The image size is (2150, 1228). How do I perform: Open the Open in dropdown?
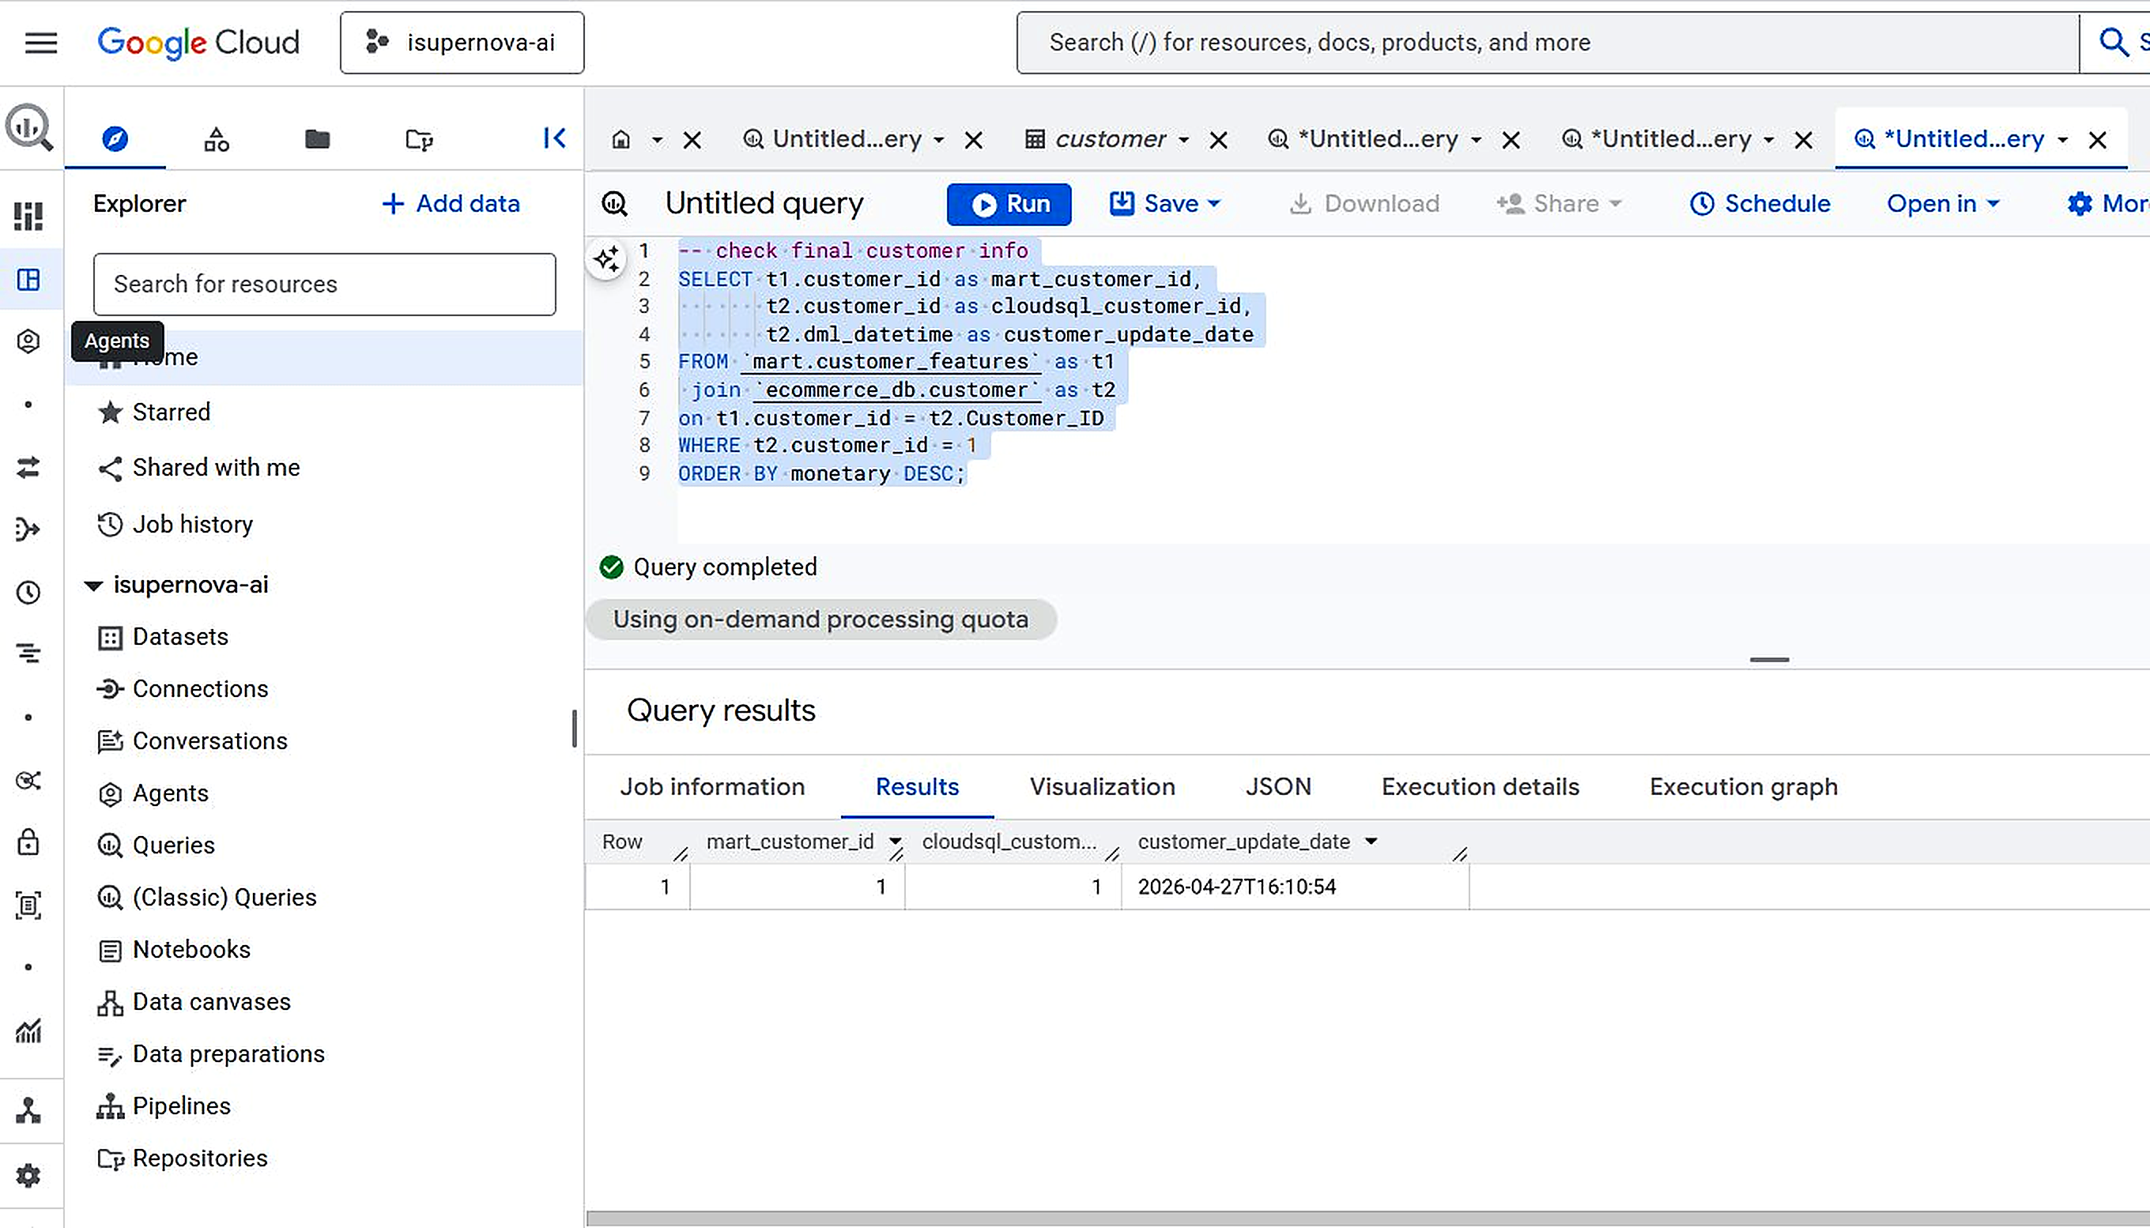(x=1944, y=203)
